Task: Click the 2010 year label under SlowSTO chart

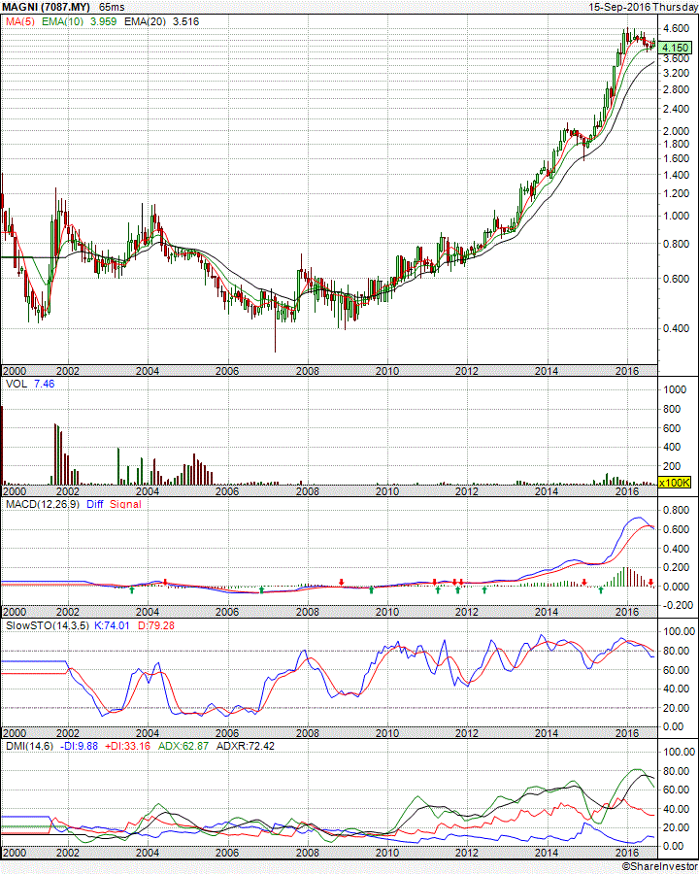Action: click(x=386, y=733)
